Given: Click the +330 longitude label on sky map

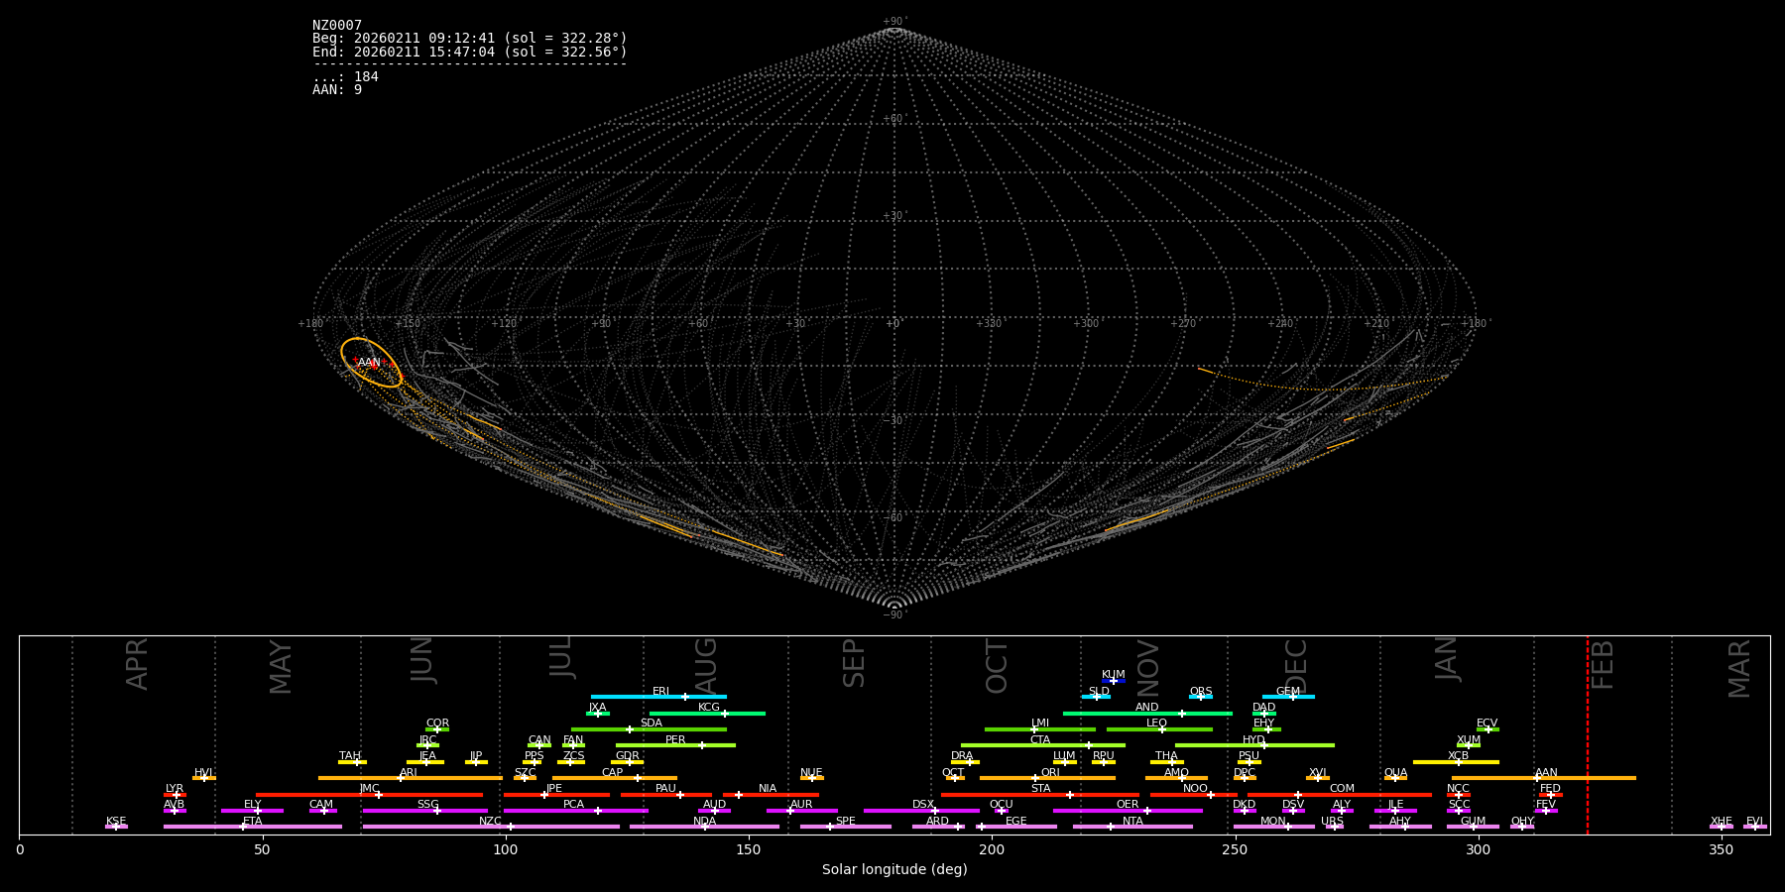Looking at the screenshot, I should point(989,324).
